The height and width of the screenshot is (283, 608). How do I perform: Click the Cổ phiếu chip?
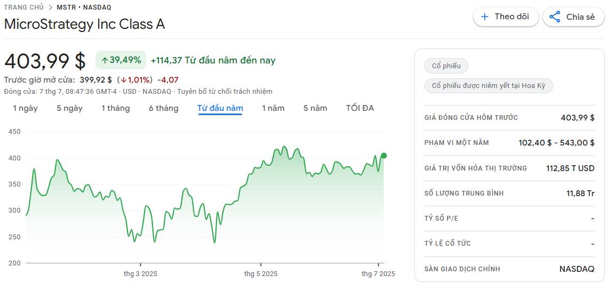pyautogui.click(x=446, y=66)
